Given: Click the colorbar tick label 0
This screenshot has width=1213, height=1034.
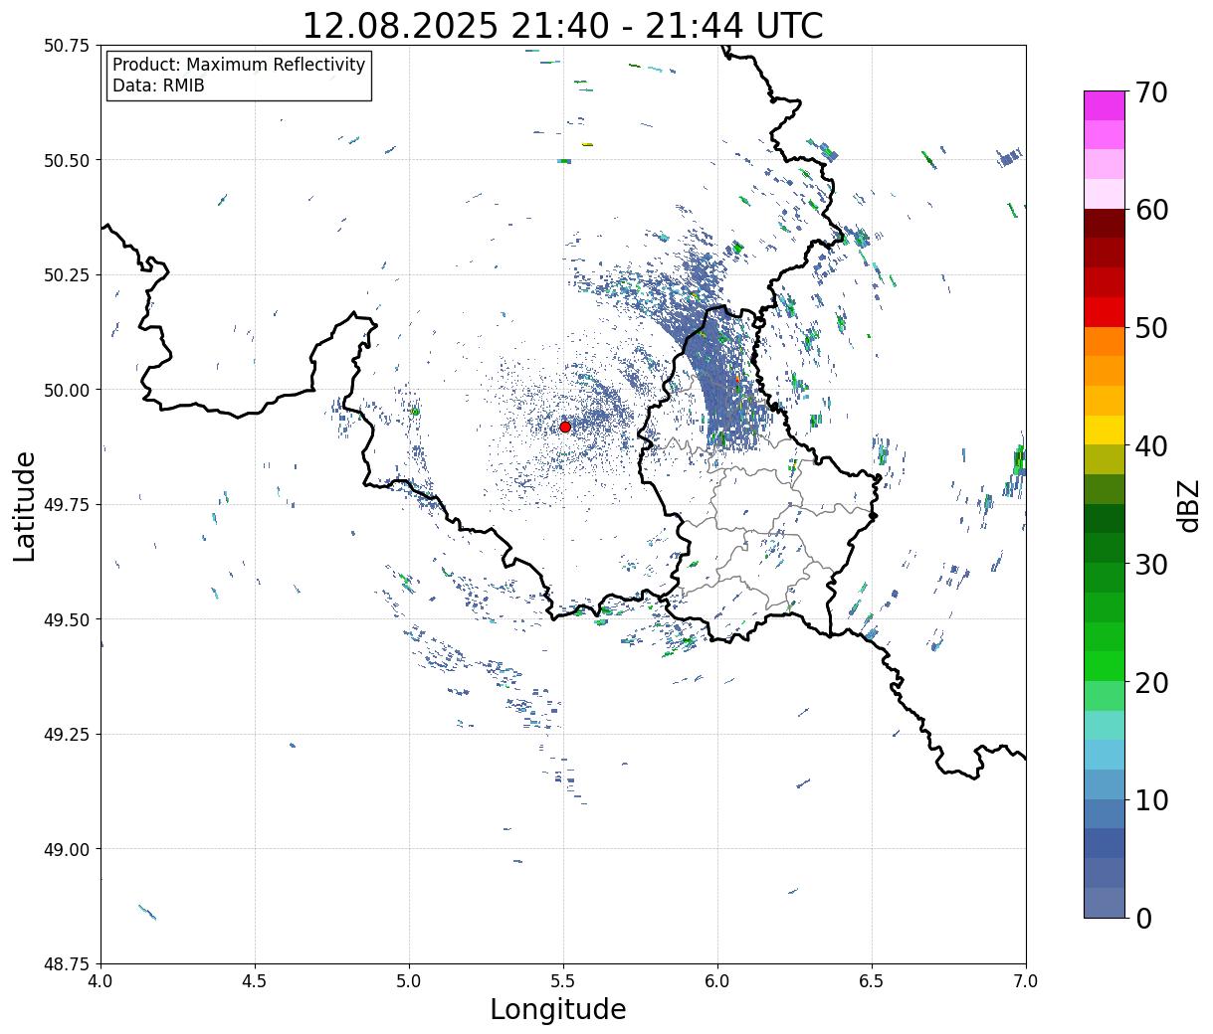Looking at the screenshot, I should point(1143,919).
